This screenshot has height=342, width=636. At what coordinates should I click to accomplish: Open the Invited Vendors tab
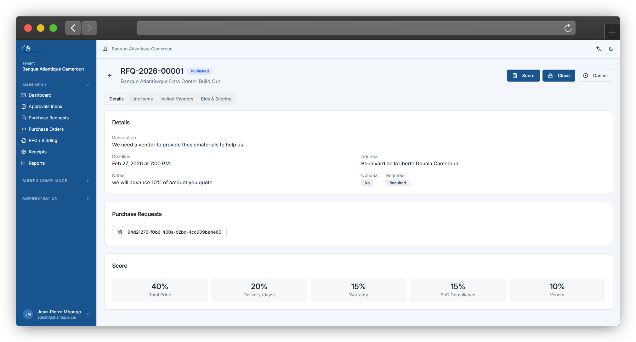click(x=177, y=99)
